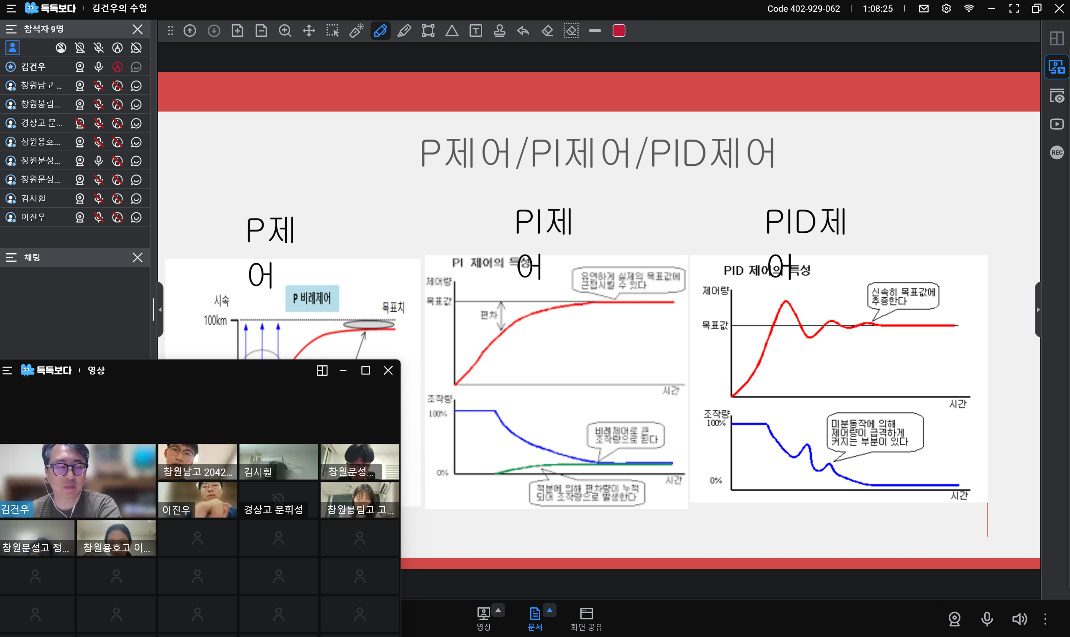
Task: Open the 영상 tab at bottom
Action: coord(483,619)
